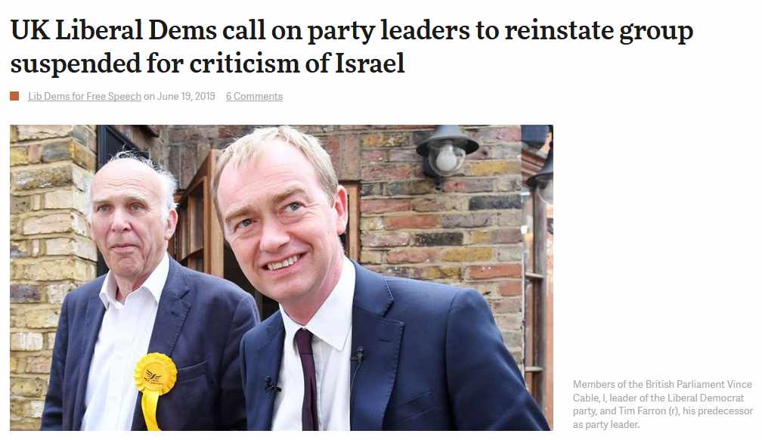Select the photo caption text
Screen dimensions: 762x440
[x=662, y=404]
